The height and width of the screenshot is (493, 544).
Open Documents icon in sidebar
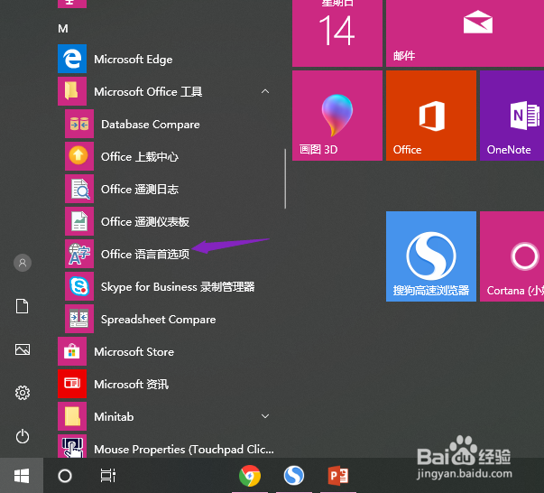point(23,306)
